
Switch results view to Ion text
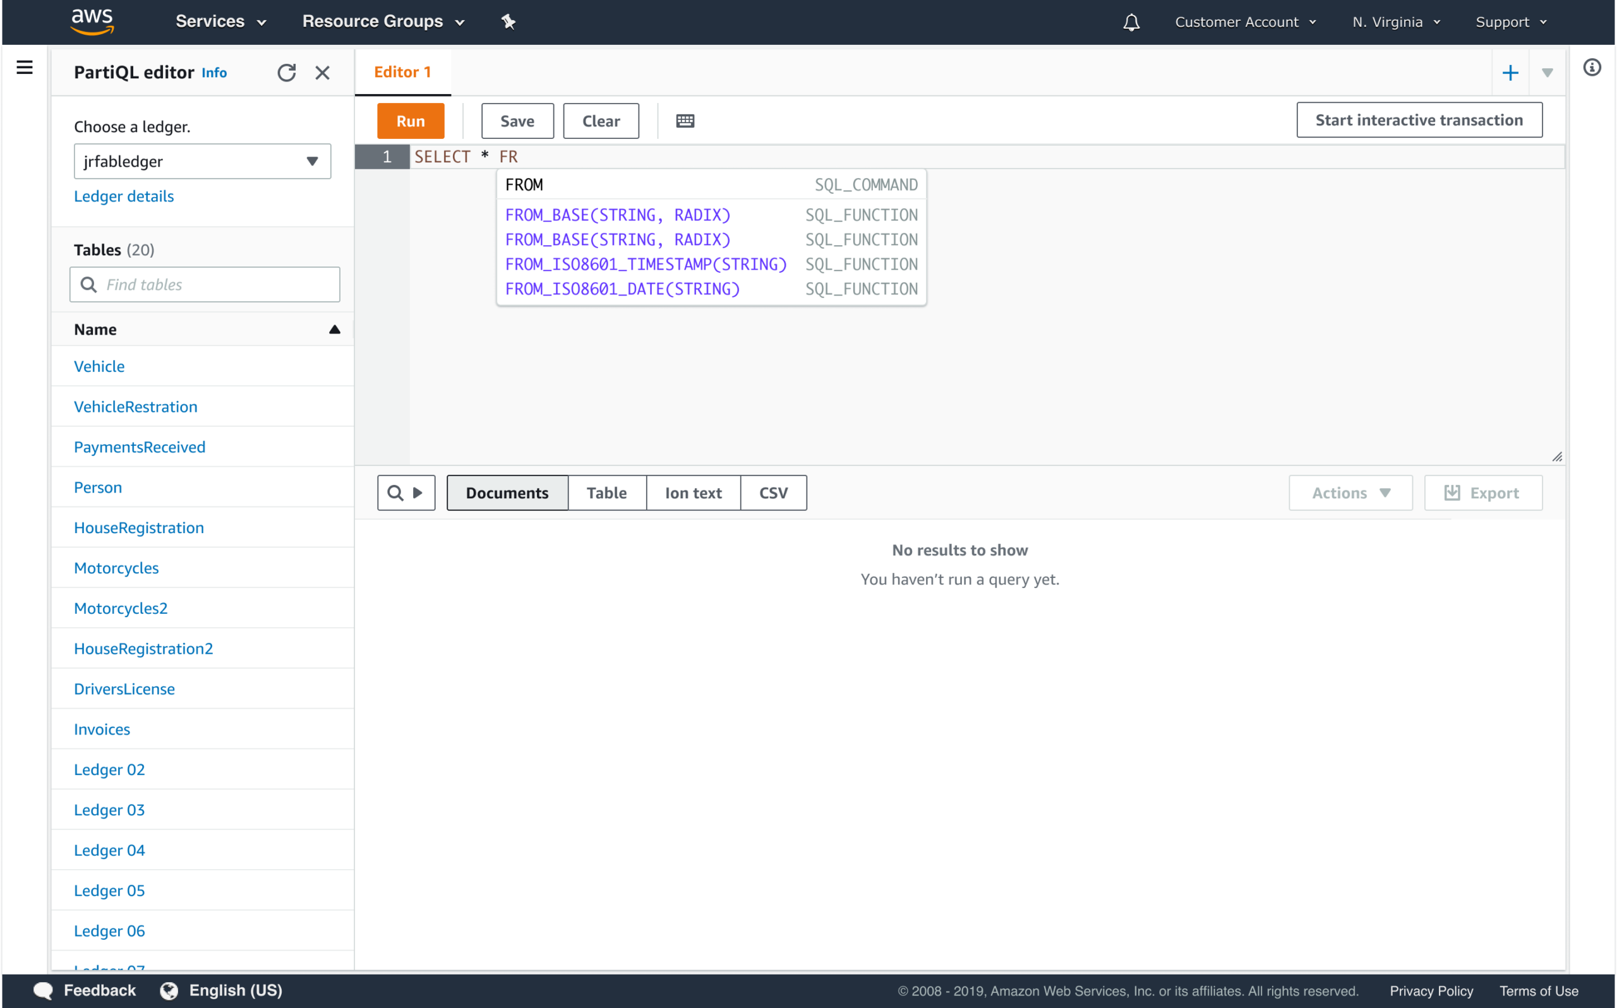[693, 492]
